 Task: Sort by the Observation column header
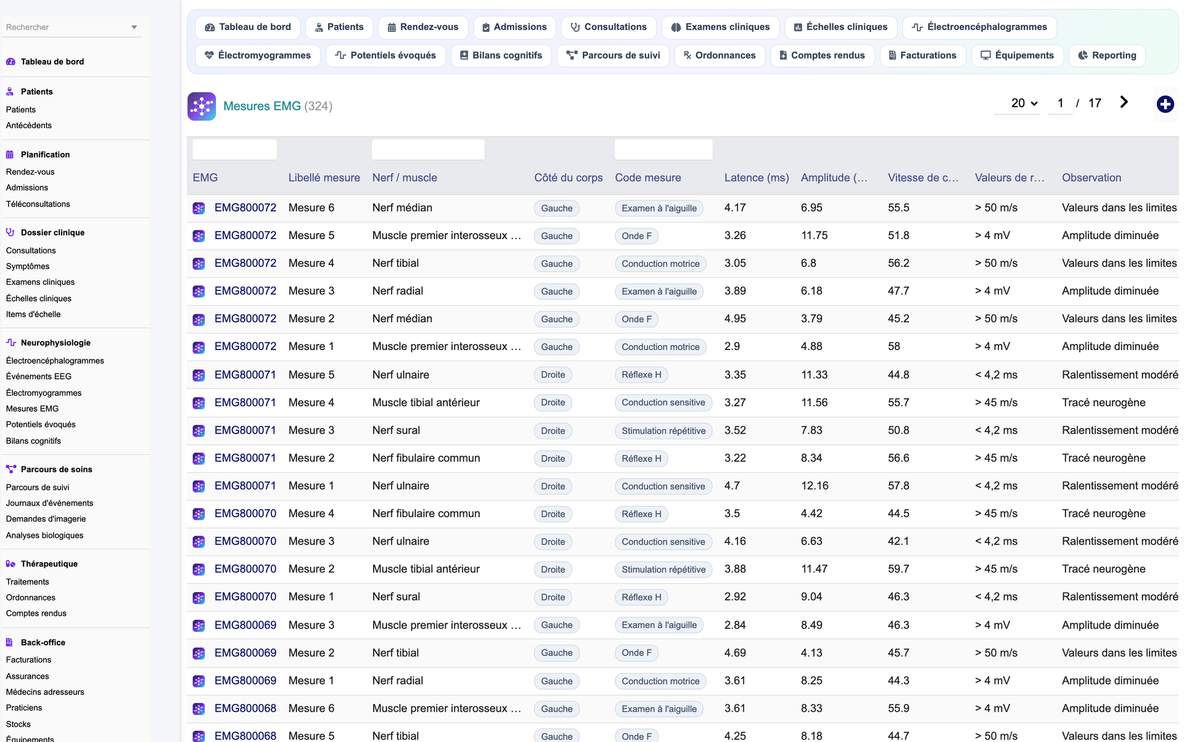click(x=1091, y=177)
